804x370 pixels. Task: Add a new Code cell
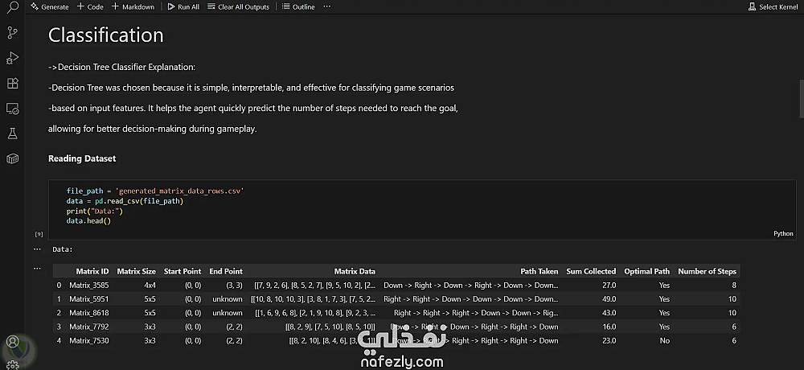(x=90, y=6)
